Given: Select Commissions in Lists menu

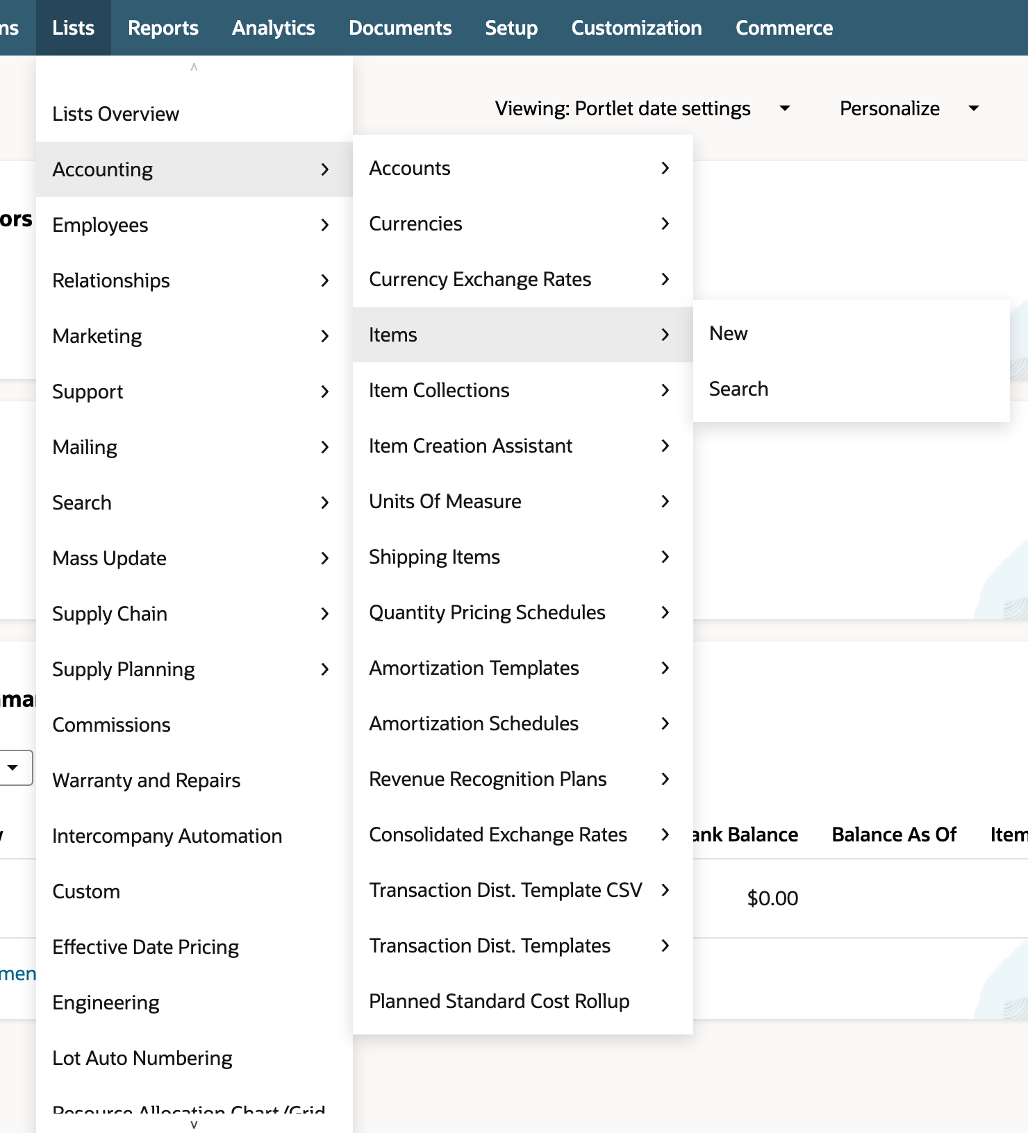Looking at the screenshot, I should (x=194, y=725).
